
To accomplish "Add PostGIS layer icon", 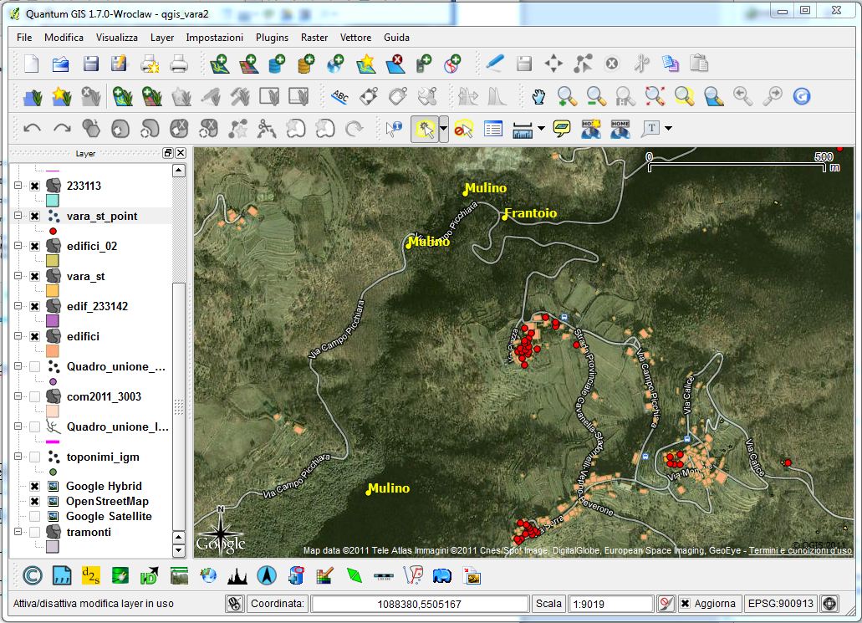I will [x=277, y=64].
